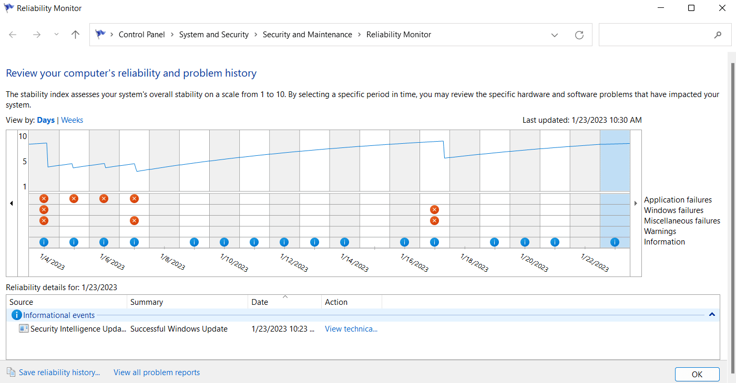
Task: Expand chevron after Control Panel breadcrumb
Action: (172, 35)
